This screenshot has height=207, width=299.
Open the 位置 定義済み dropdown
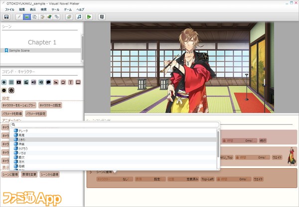(x=183, y=179)
